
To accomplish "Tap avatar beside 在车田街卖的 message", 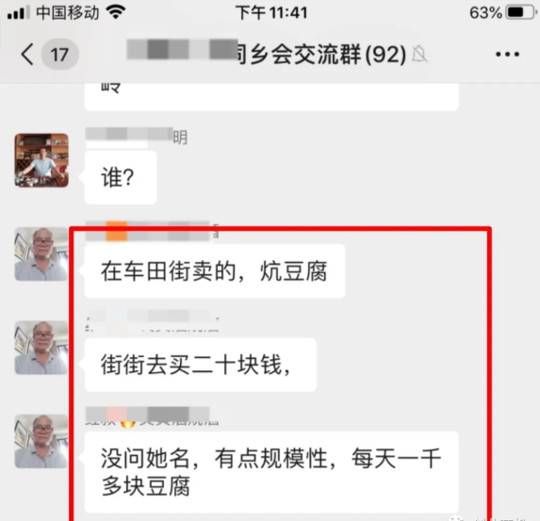I will pyautogui.click(x=41, y=254).
